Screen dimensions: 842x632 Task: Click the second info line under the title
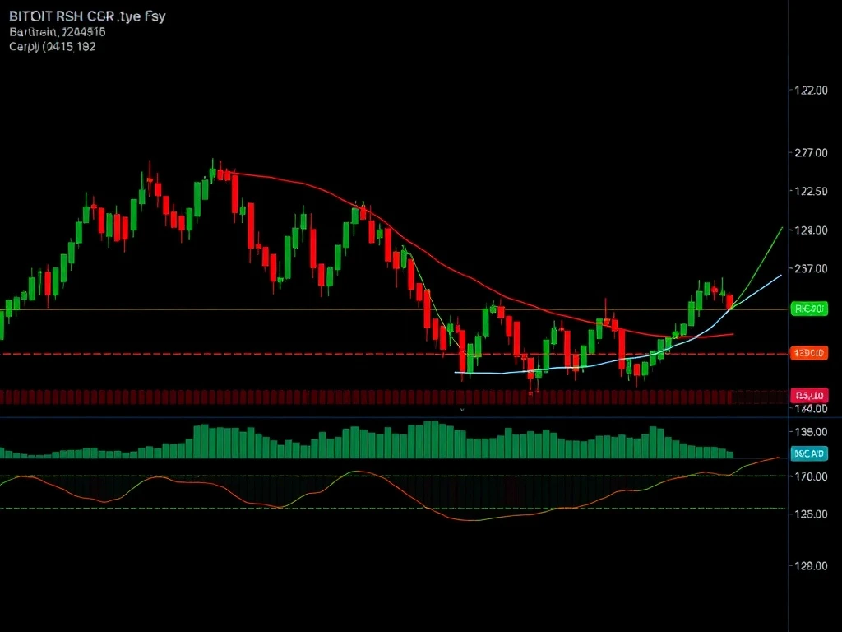[58, 32]
